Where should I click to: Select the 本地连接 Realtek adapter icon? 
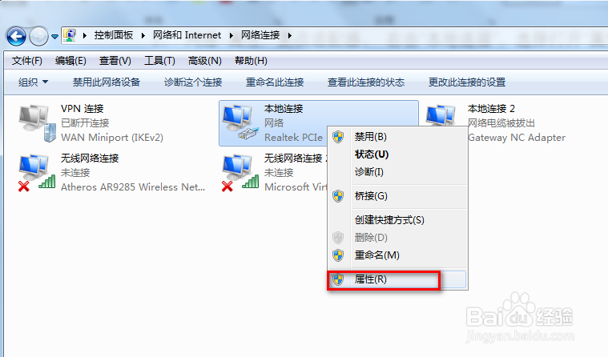[x=240, y=123]
